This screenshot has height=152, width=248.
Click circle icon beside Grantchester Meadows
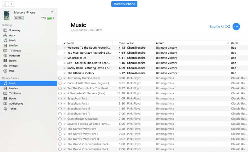60,119
